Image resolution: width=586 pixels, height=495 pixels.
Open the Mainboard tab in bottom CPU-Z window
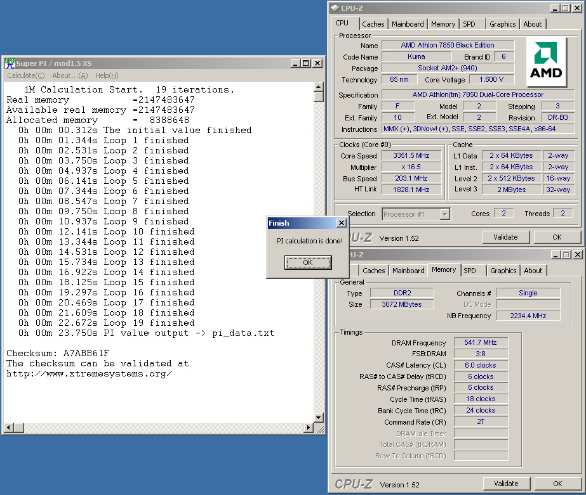pos(408,271)
